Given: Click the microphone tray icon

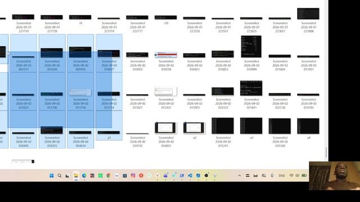Looking at the screenshot, I should [272, 176].
